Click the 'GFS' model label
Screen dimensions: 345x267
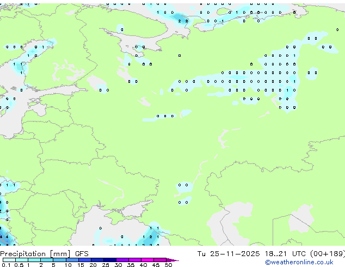pos(82,254)
